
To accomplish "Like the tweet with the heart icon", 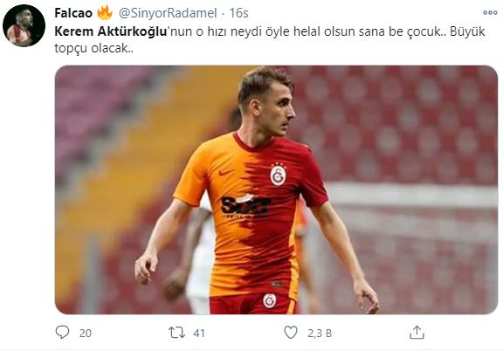I will [291, 333].
